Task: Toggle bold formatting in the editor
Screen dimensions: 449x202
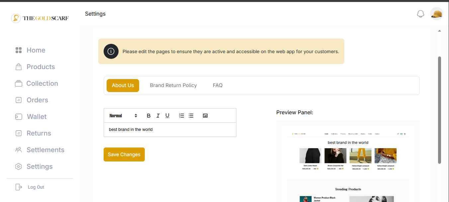Action: [148, 116]
